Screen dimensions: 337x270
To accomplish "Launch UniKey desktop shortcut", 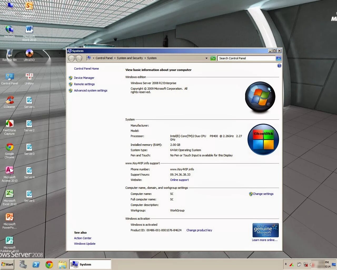I will click(x=29, y=78).
